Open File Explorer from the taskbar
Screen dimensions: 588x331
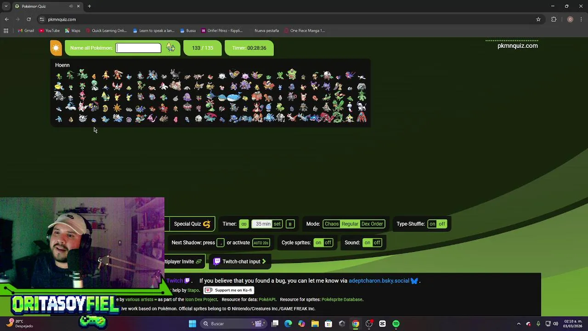(x=315, y=324)
